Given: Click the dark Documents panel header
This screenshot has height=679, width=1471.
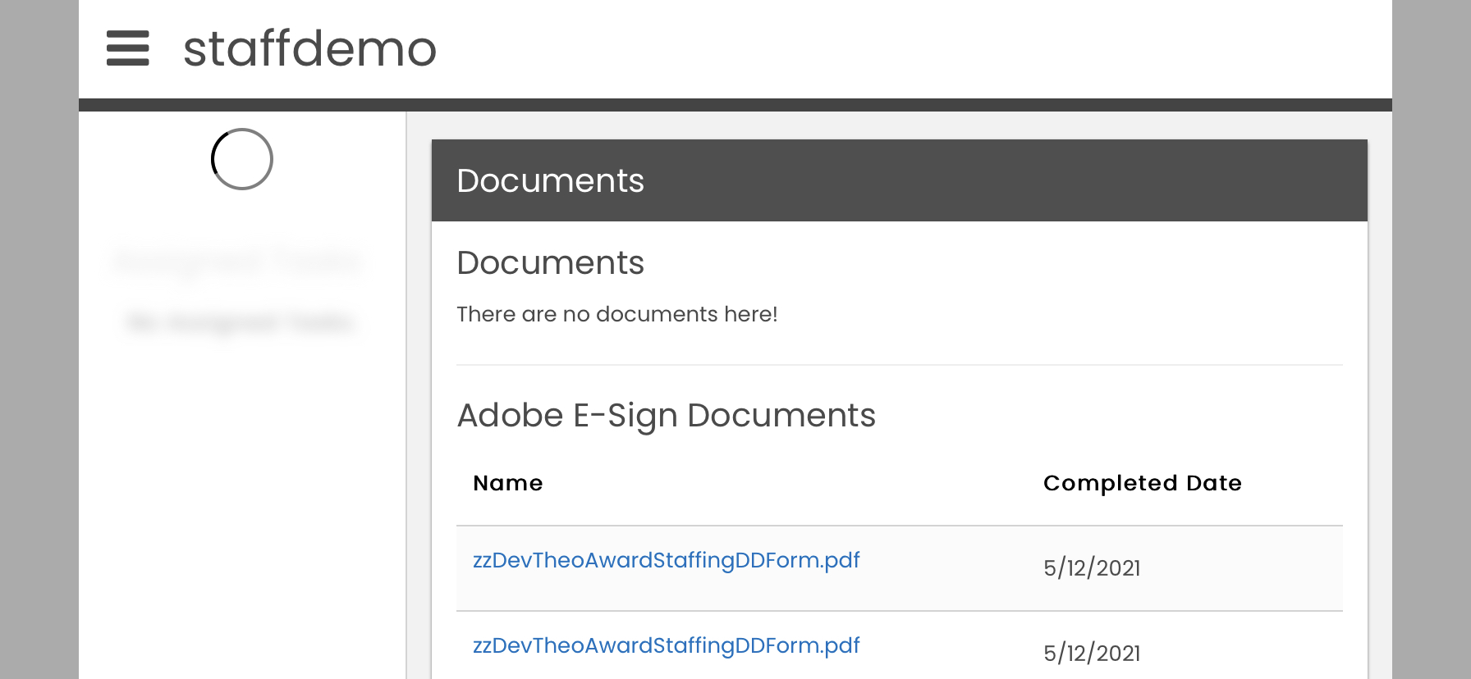Looking at the screenshot, I should 899,180.
